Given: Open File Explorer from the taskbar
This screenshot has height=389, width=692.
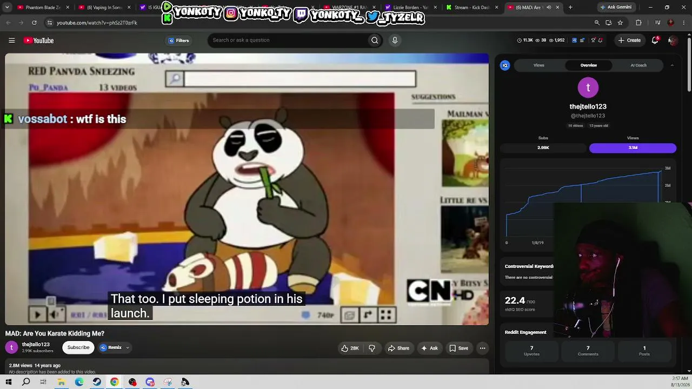Looking at the screenshot, I should click(61, 382).
